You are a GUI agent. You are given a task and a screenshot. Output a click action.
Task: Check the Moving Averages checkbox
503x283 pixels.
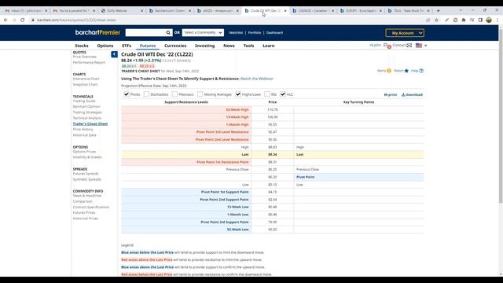[200, 94]
